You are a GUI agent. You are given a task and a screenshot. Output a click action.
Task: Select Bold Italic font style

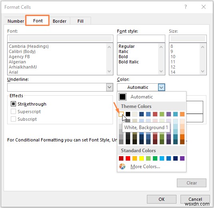(129, 62)
